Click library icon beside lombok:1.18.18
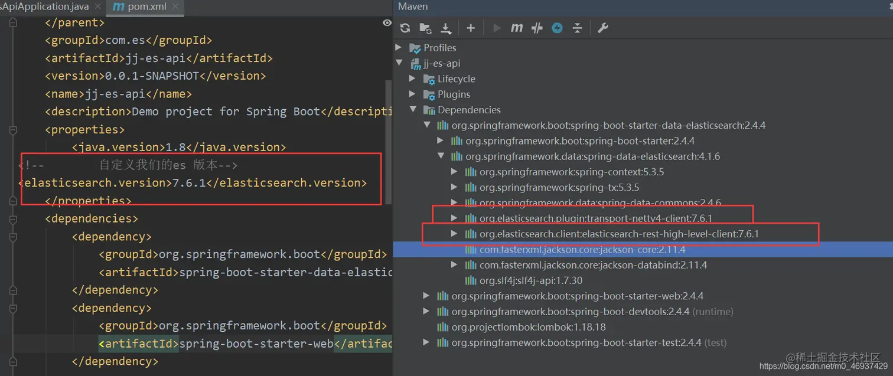This screenshot has width=893, height=376. 443,327
